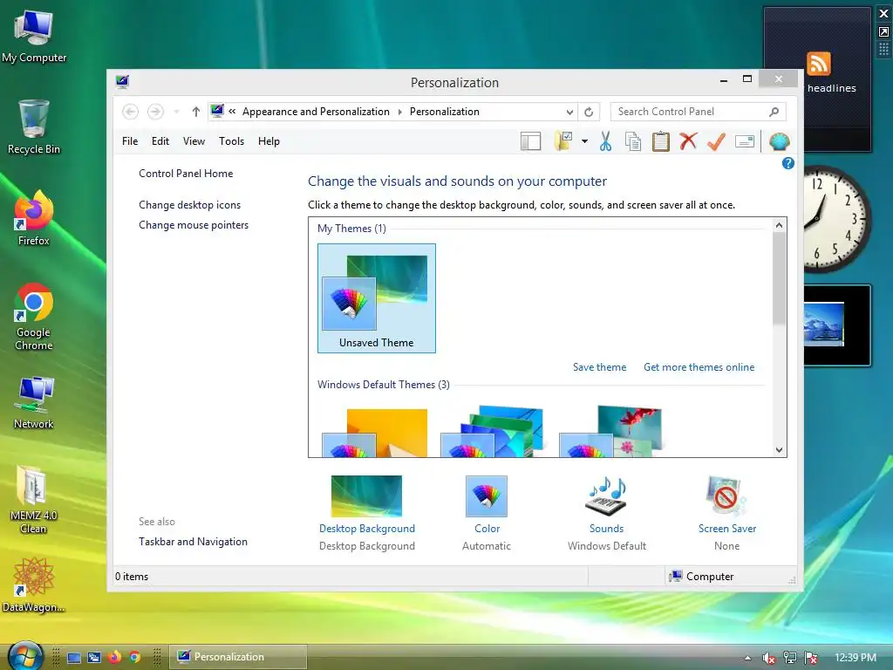This screenshot has width=893, height=670.
Task: Open Firefox desktop shortcut
Action: [34, 217]
